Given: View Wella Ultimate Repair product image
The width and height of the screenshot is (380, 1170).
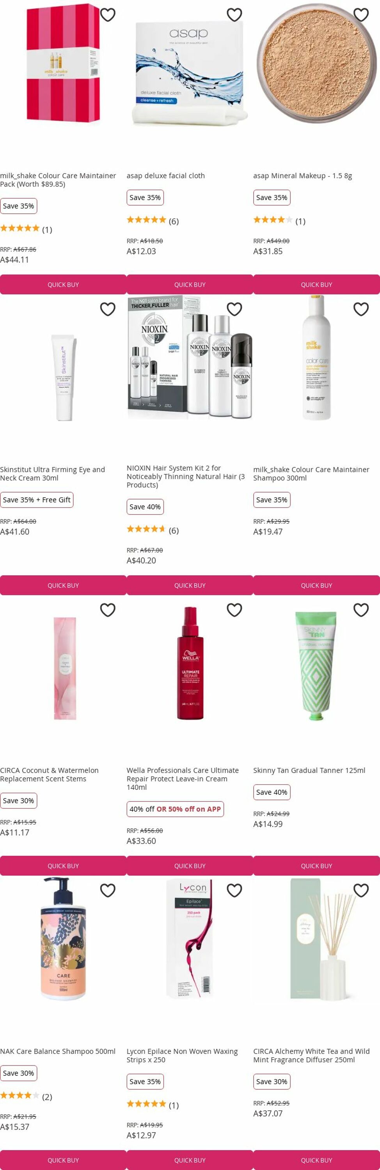Looking at the screenshot, I should [x=190, y=663].
